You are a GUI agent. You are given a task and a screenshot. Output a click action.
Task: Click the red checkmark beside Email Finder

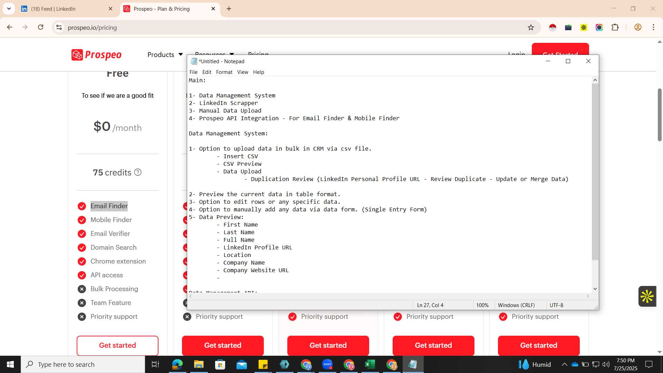coord(82,206)
